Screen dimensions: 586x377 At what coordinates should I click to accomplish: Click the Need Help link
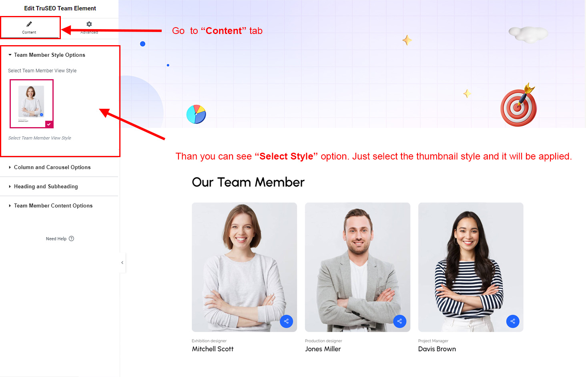[x=56, y=239]
